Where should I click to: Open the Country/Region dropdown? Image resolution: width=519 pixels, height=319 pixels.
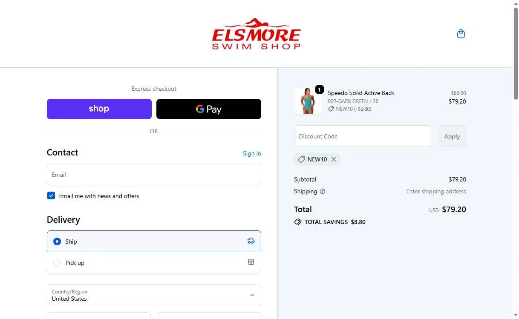154,295
